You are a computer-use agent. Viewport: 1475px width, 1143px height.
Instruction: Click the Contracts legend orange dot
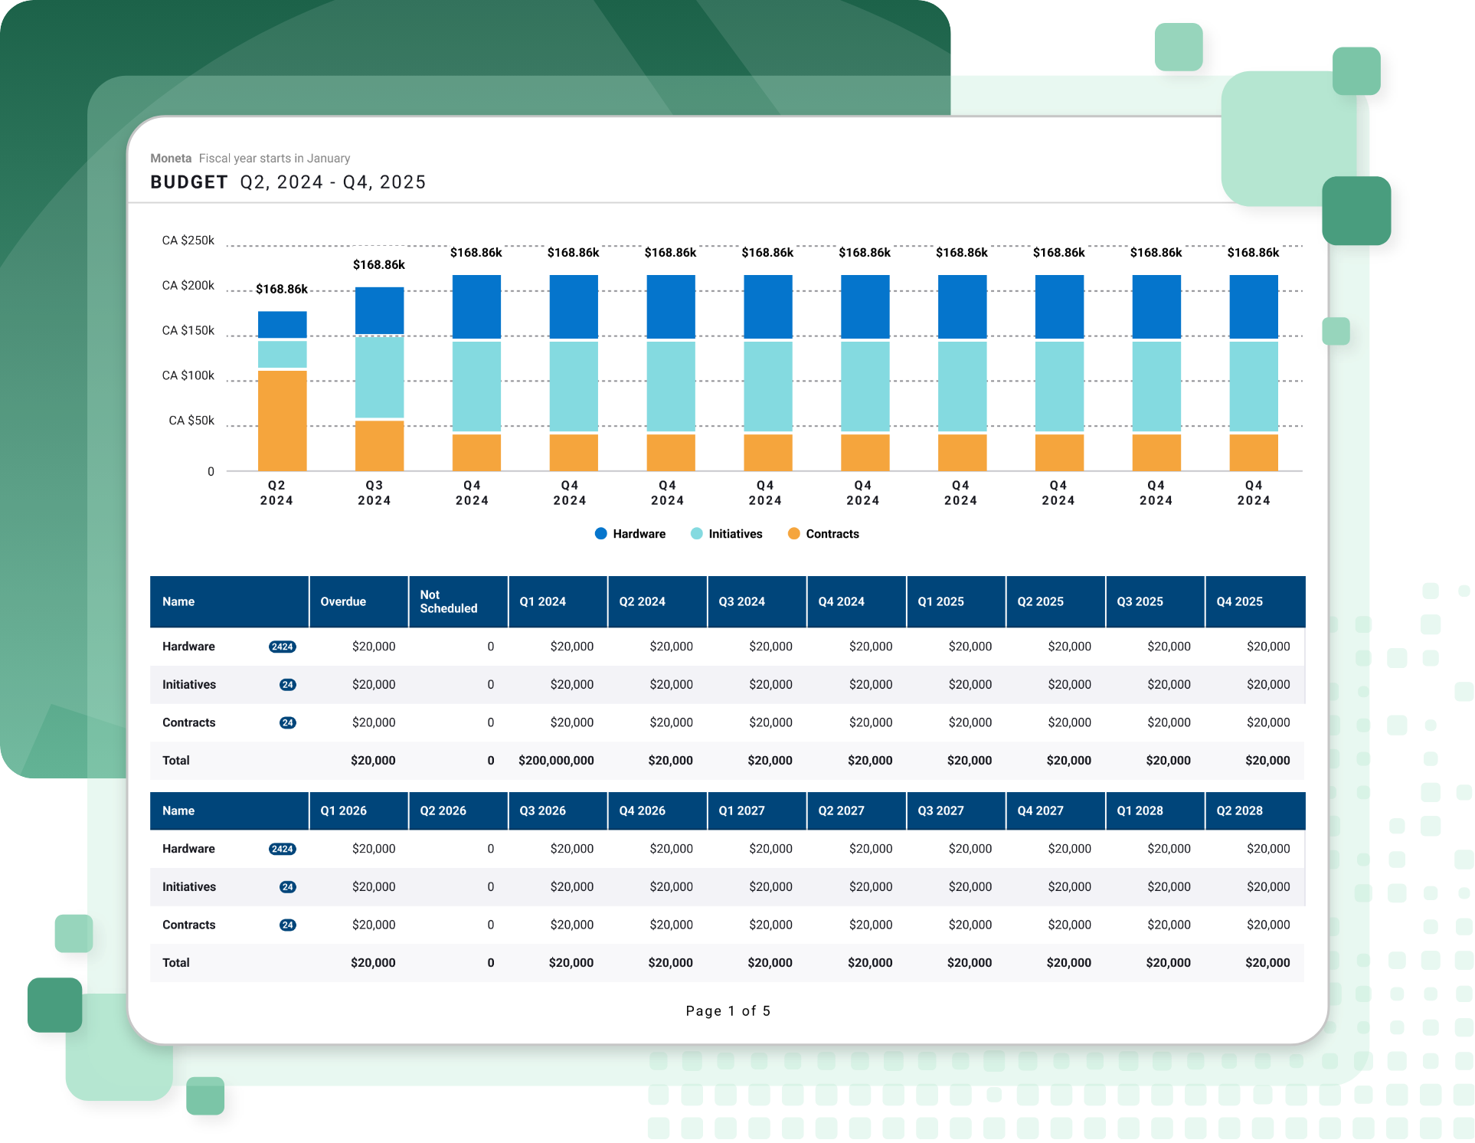[x=794, y=533]
